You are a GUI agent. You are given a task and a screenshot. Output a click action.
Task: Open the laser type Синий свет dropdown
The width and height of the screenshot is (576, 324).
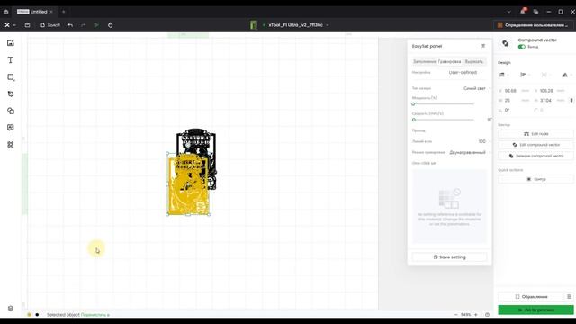(x=476, y=88)
